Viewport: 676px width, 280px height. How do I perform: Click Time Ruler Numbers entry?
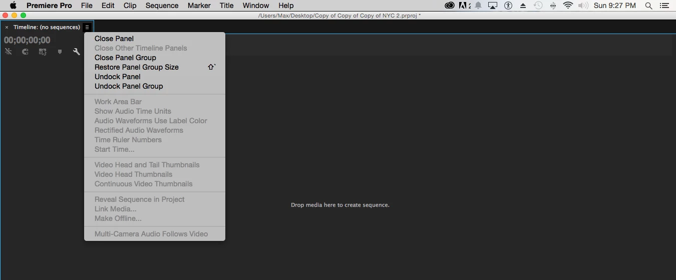(x=155, y=140)
